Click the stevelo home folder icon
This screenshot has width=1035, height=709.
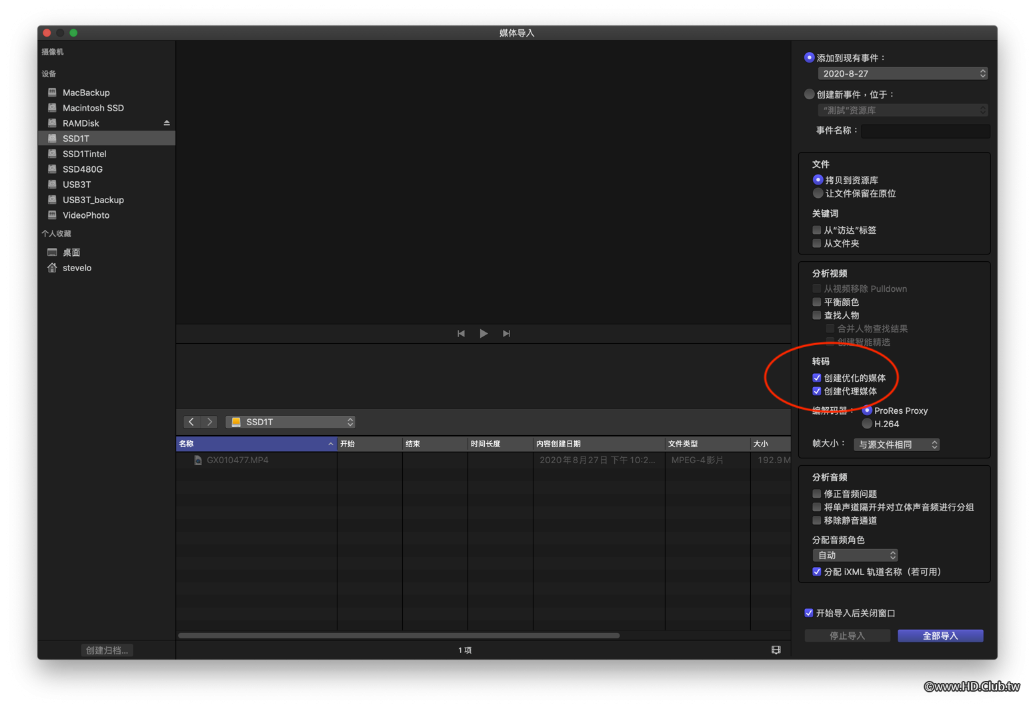(52, 268)
